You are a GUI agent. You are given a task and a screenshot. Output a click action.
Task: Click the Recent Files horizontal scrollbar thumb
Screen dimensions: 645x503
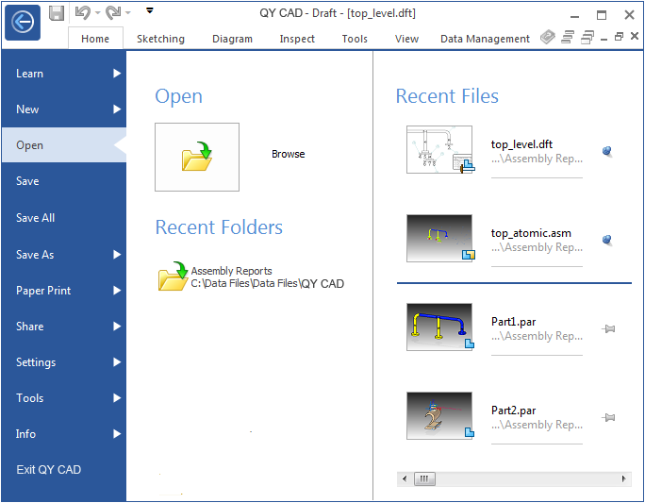pos(423,479)
